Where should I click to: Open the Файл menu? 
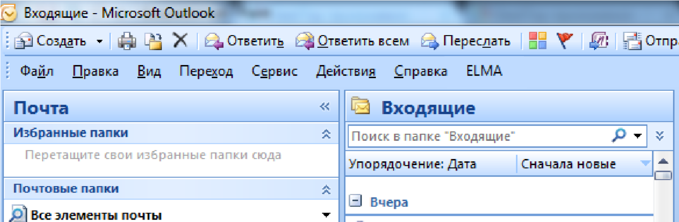[36, 72]
